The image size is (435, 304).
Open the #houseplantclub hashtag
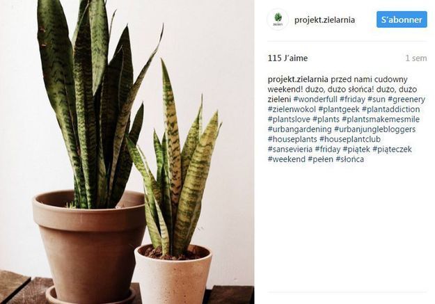tap(350, 139)
